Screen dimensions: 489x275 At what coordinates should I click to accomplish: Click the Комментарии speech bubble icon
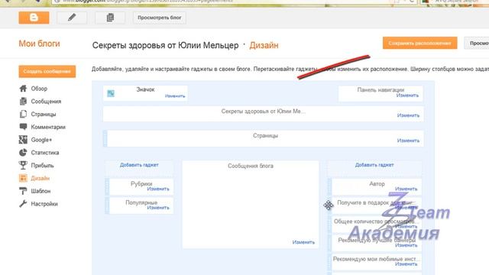coord(23,127)
